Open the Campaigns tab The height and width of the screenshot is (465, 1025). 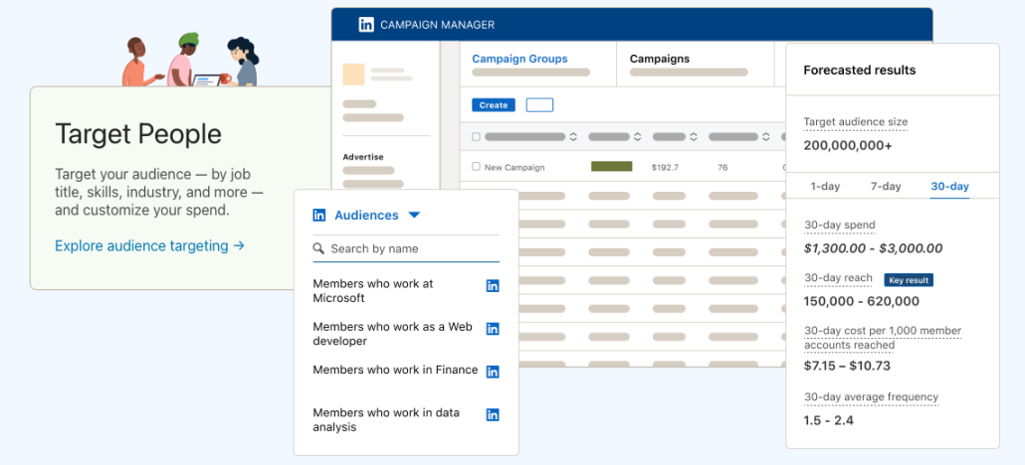660,59
